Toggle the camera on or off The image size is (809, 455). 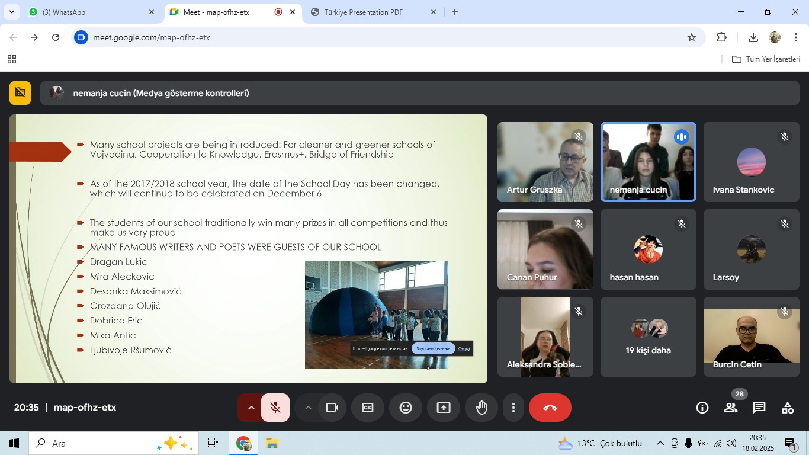332,408
